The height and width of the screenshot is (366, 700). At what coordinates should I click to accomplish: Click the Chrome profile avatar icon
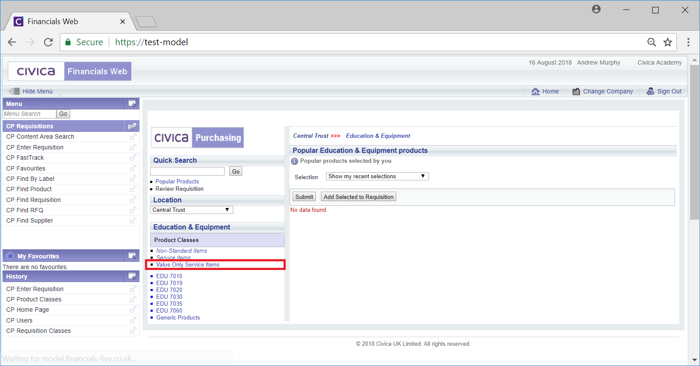tap(596, 9)
